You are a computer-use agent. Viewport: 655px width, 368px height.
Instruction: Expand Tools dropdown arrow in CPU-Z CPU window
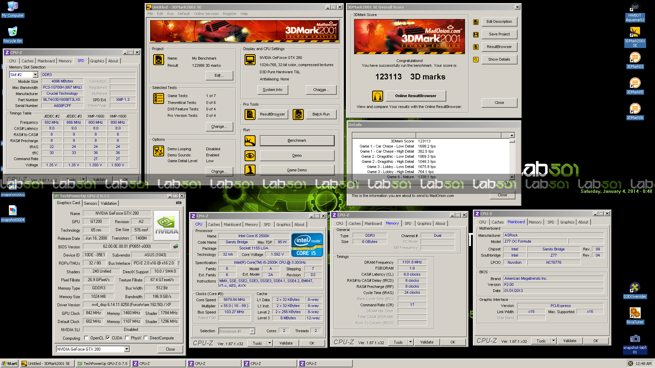point(270,343)
